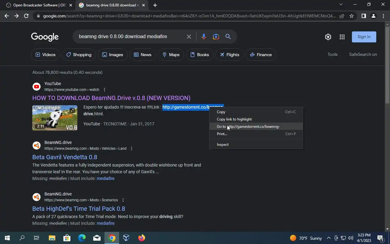The height and width of the screenshot is (244, 390).
Task: Open SafeSearch on settings
Action: (363, 54)
